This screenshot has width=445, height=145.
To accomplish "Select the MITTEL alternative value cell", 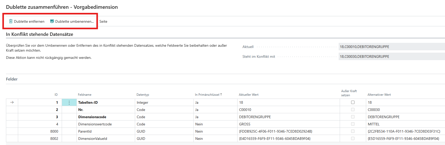I will pyautogui.click(x=373, y=124).
